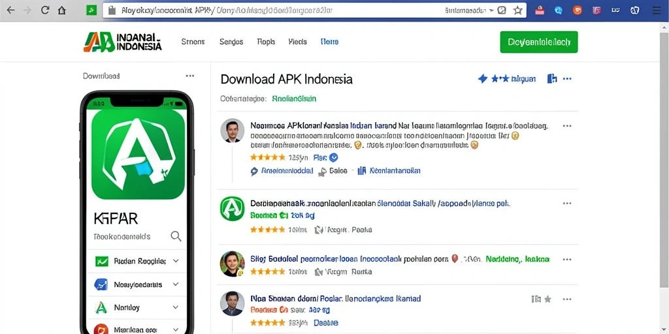Click fourth reviewer's avatar photo
Screen dimensions: 669x334
pos(232,303)
